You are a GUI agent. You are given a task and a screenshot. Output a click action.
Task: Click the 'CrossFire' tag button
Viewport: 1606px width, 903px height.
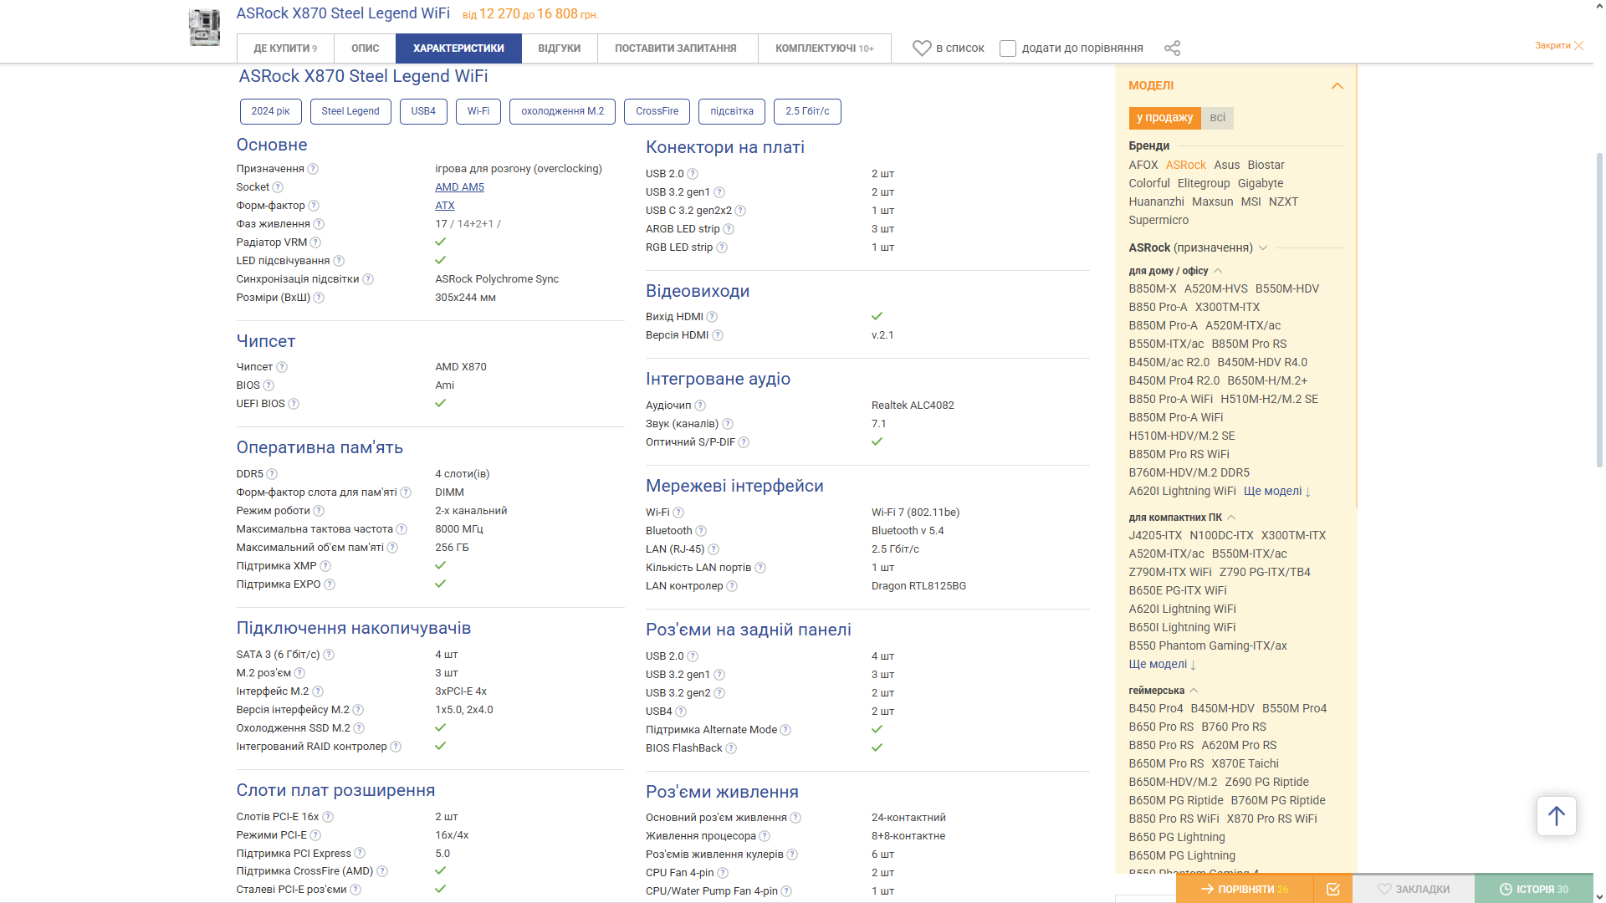pyautogui.click(x=657, y=111)
